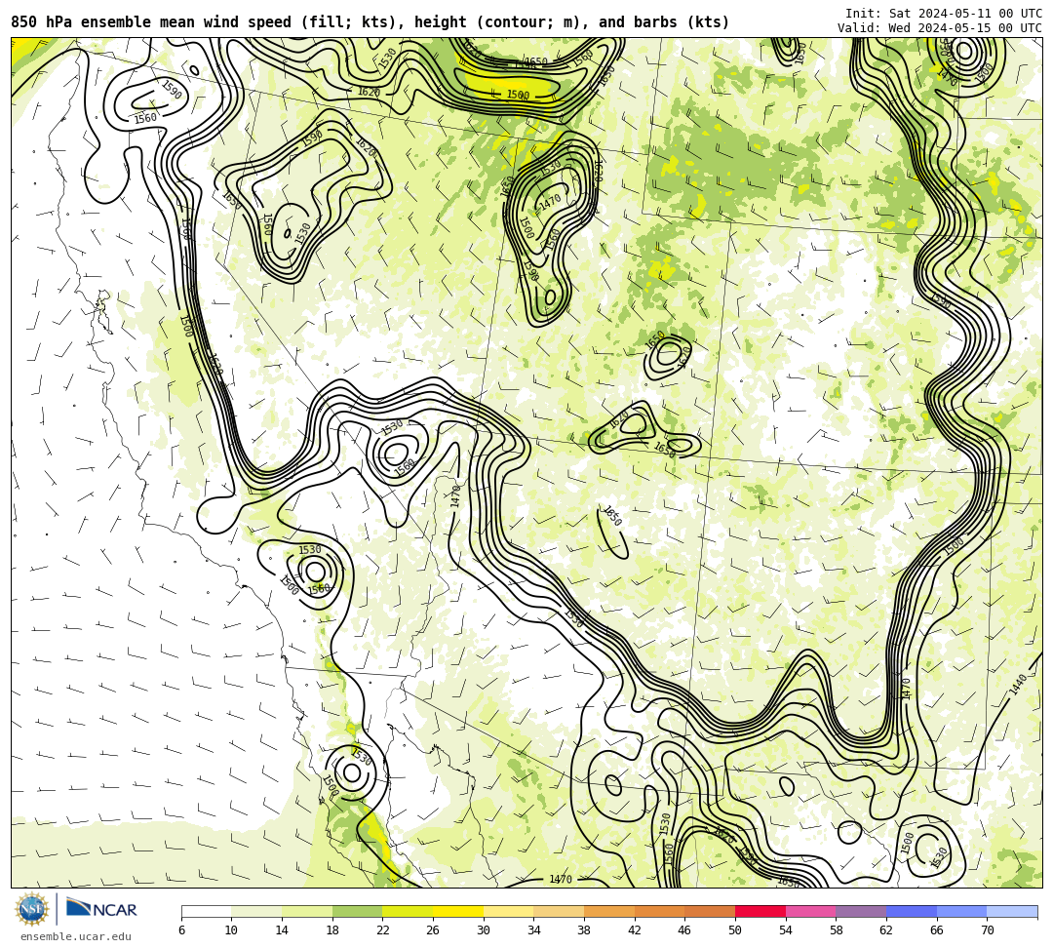
Task: Click the Valid: Wed 2024-05-15 00 UTC text
Action: click(940, 28)
